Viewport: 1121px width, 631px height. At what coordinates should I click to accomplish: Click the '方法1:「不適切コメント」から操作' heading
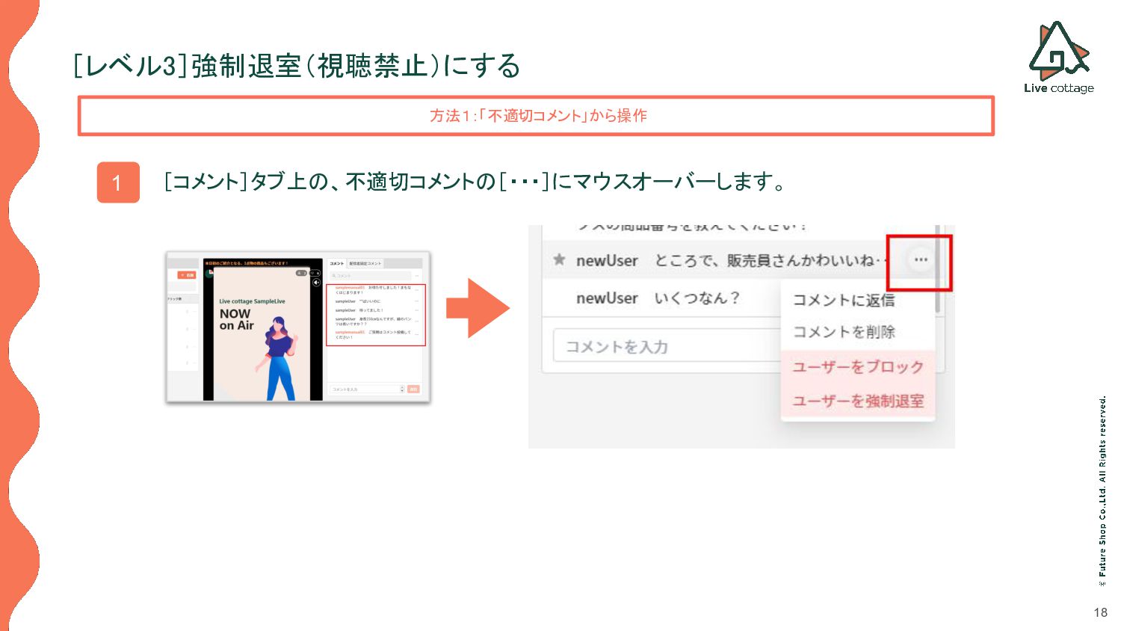[x=537, y=116]
